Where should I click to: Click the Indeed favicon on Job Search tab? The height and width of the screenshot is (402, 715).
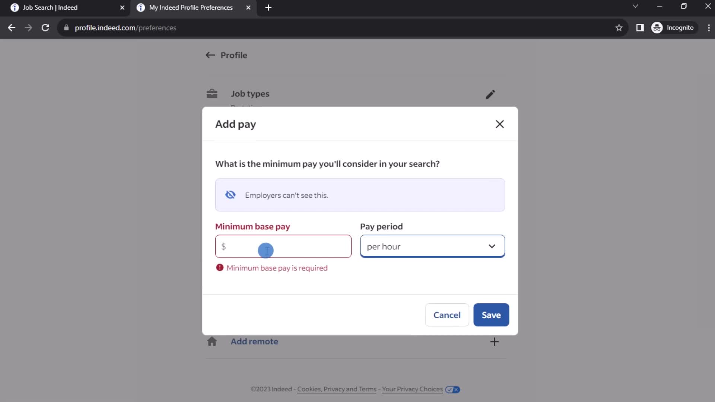(15, 7)
